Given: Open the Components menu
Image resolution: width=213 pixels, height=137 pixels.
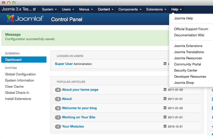Looking at the screenshot, I should pyautogui.click(x=130, y=9).
